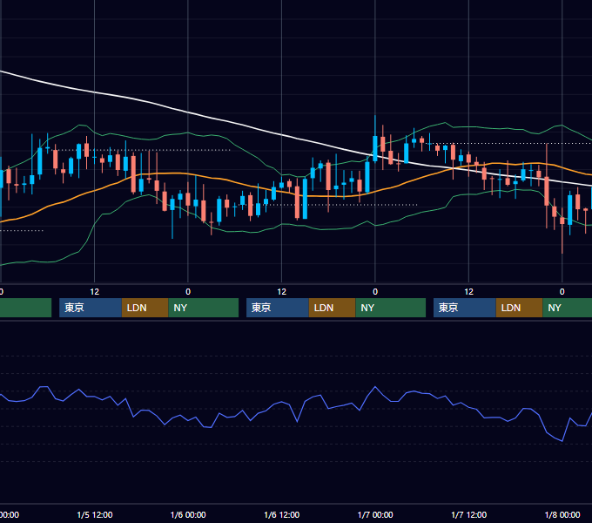
Task: Click the 東京 session block on 1/6
Action: [278, 308]
